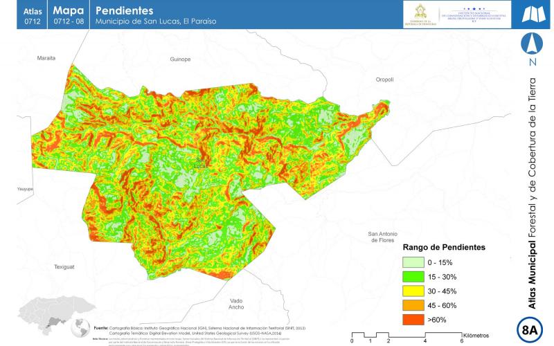Click the 'Texiguat' municipality label
Viewport: 554px width, 346px height.
64,267
